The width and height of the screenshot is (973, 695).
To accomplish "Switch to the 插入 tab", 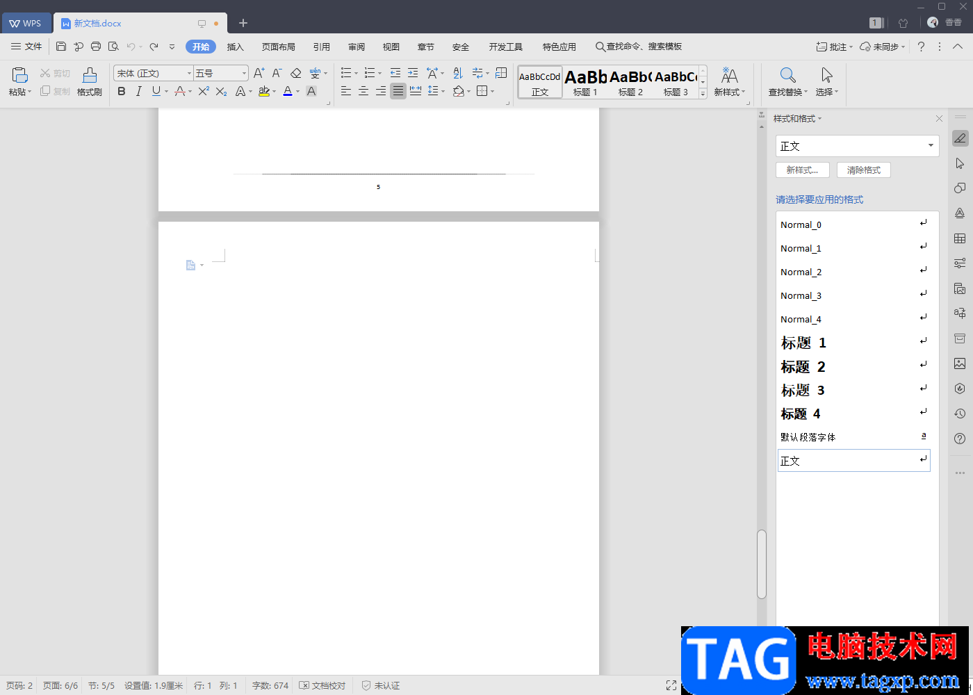I will click(x=236, y=47).
